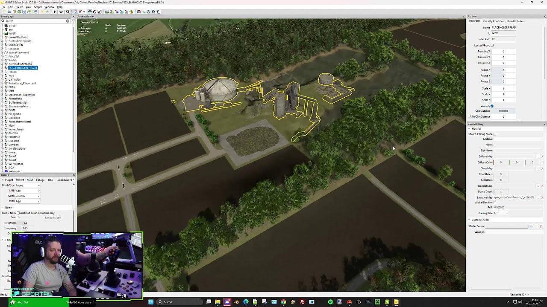This screenshot has width=547, height=307.
Task: Select the germanTrafficSigns tree item
Action: tap(20, 64)
